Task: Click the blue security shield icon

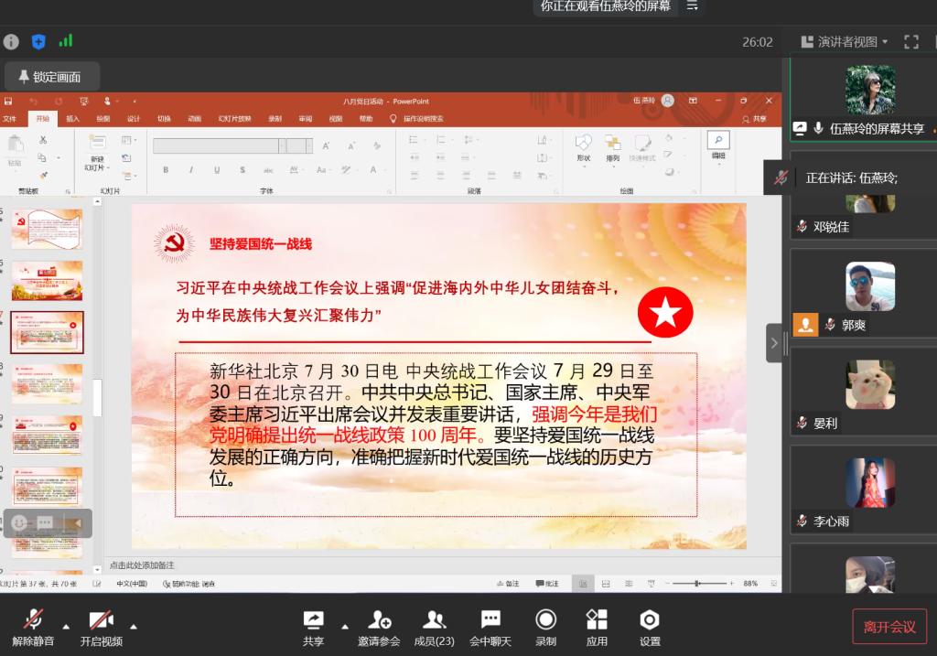Action: 38,41
